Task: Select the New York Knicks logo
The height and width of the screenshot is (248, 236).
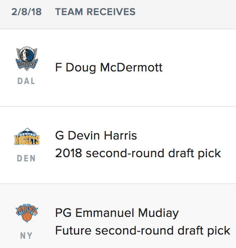Action: point(27,213)
